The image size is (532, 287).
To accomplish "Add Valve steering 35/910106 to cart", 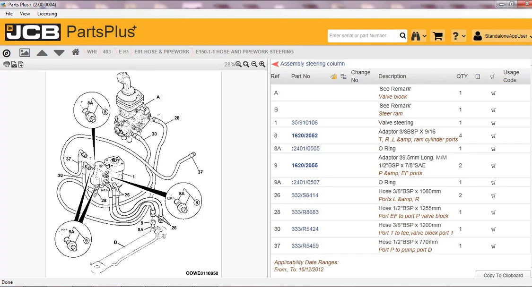I will [x=493, y=123].
